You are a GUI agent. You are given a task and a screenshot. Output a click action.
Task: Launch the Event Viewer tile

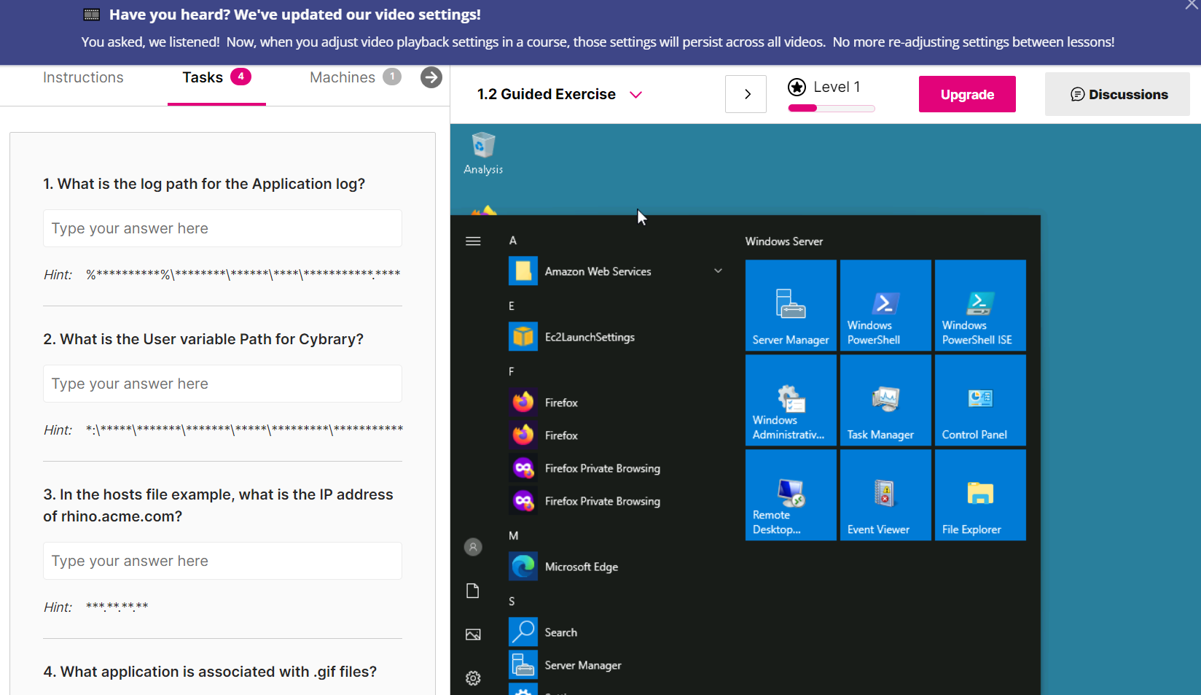pyautogui.click(x=885, y=495)
